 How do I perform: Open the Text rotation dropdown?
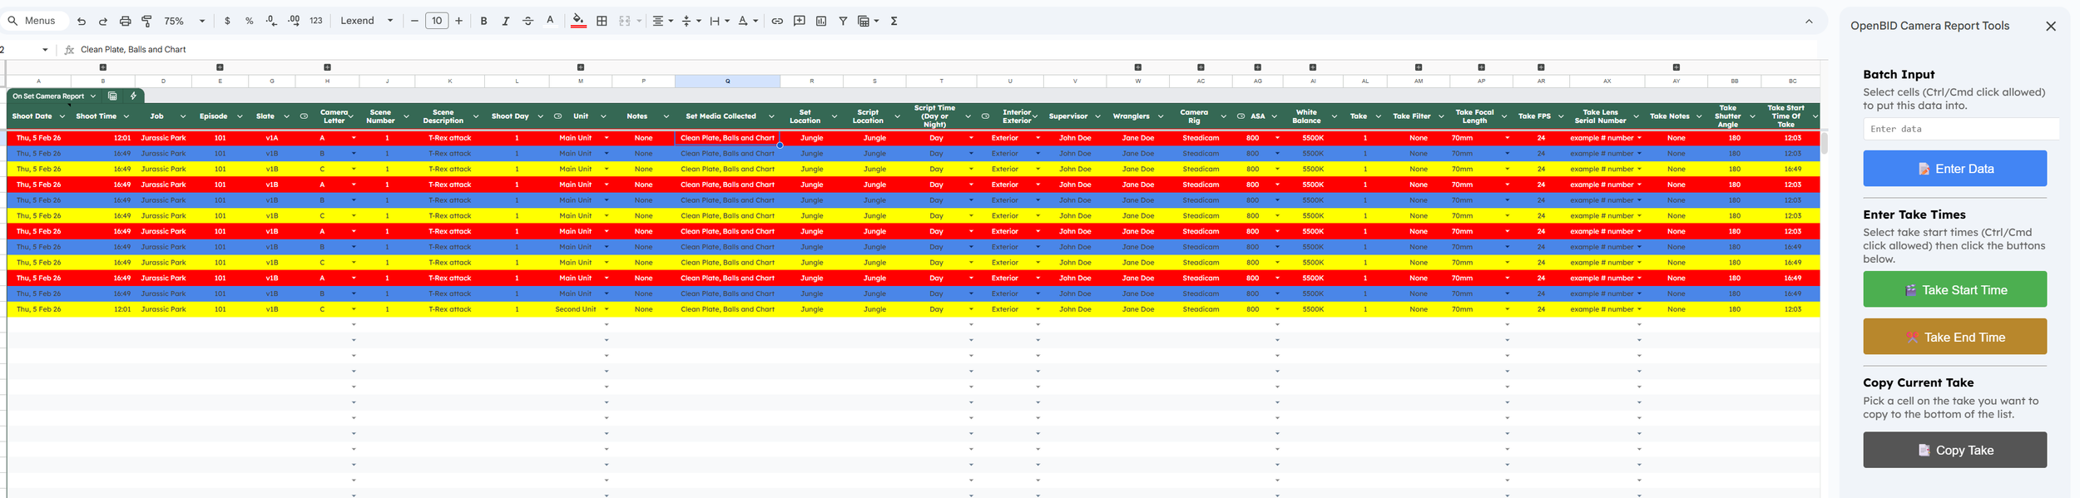tap(748, 22)
